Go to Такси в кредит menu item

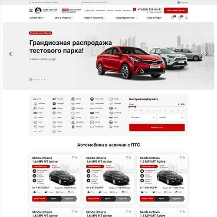[154, 18]
